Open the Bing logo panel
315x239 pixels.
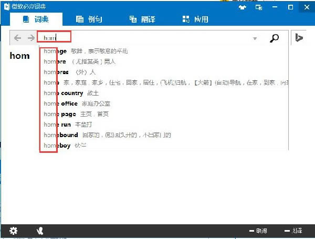[x=299, y=38]
